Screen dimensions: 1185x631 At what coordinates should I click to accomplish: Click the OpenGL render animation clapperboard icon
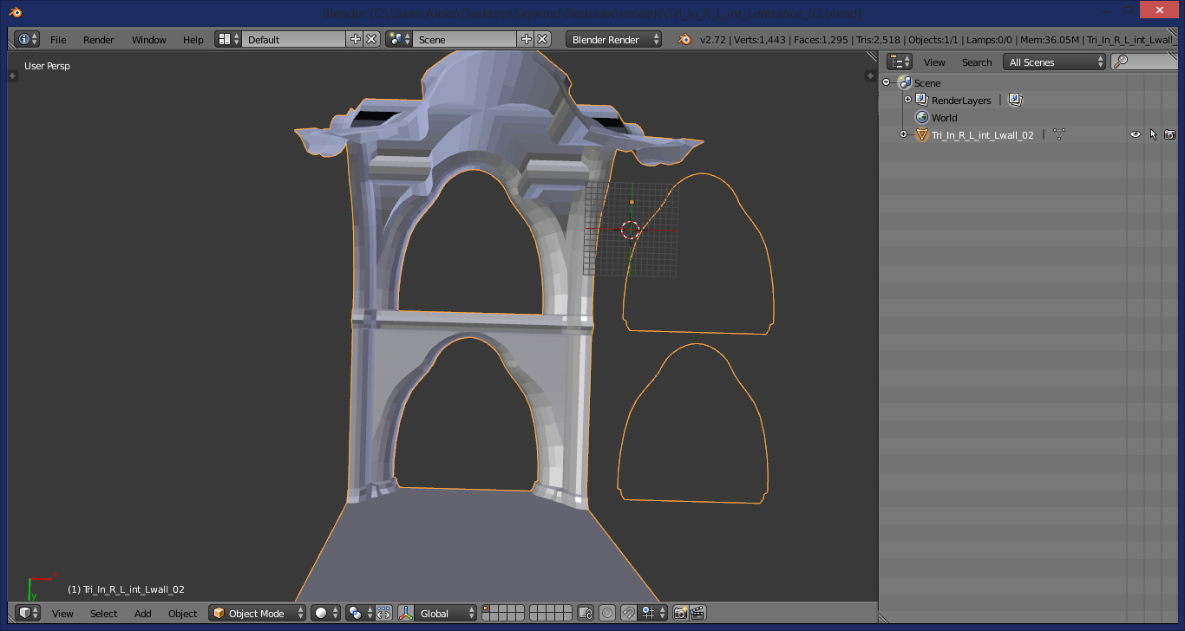coord(697,613)
